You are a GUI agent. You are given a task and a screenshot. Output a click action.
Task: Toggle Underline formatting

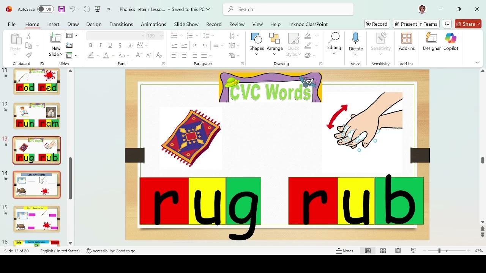110,45
